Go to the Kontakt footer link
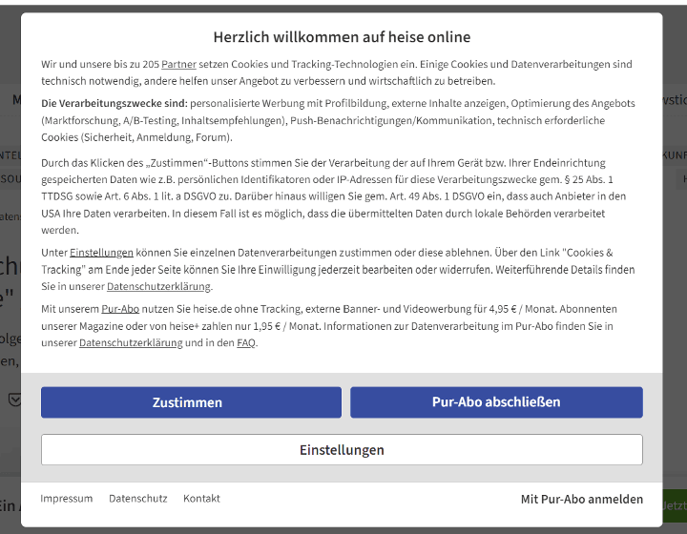 click(x=201, y=499)
